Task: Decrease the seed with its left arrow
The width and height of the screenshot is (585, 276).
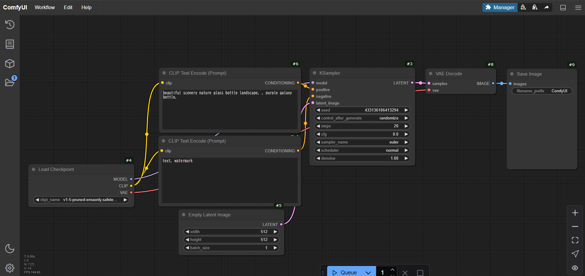Action: point(318,110)
